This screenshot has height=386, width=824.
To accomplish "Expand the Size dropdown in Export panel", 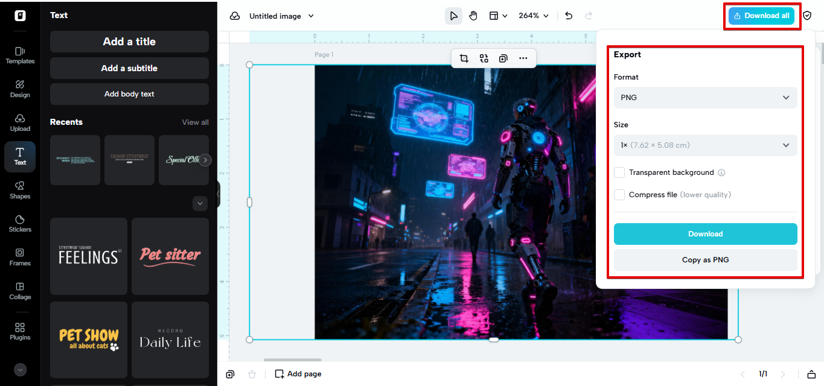I will click(705, 145).
